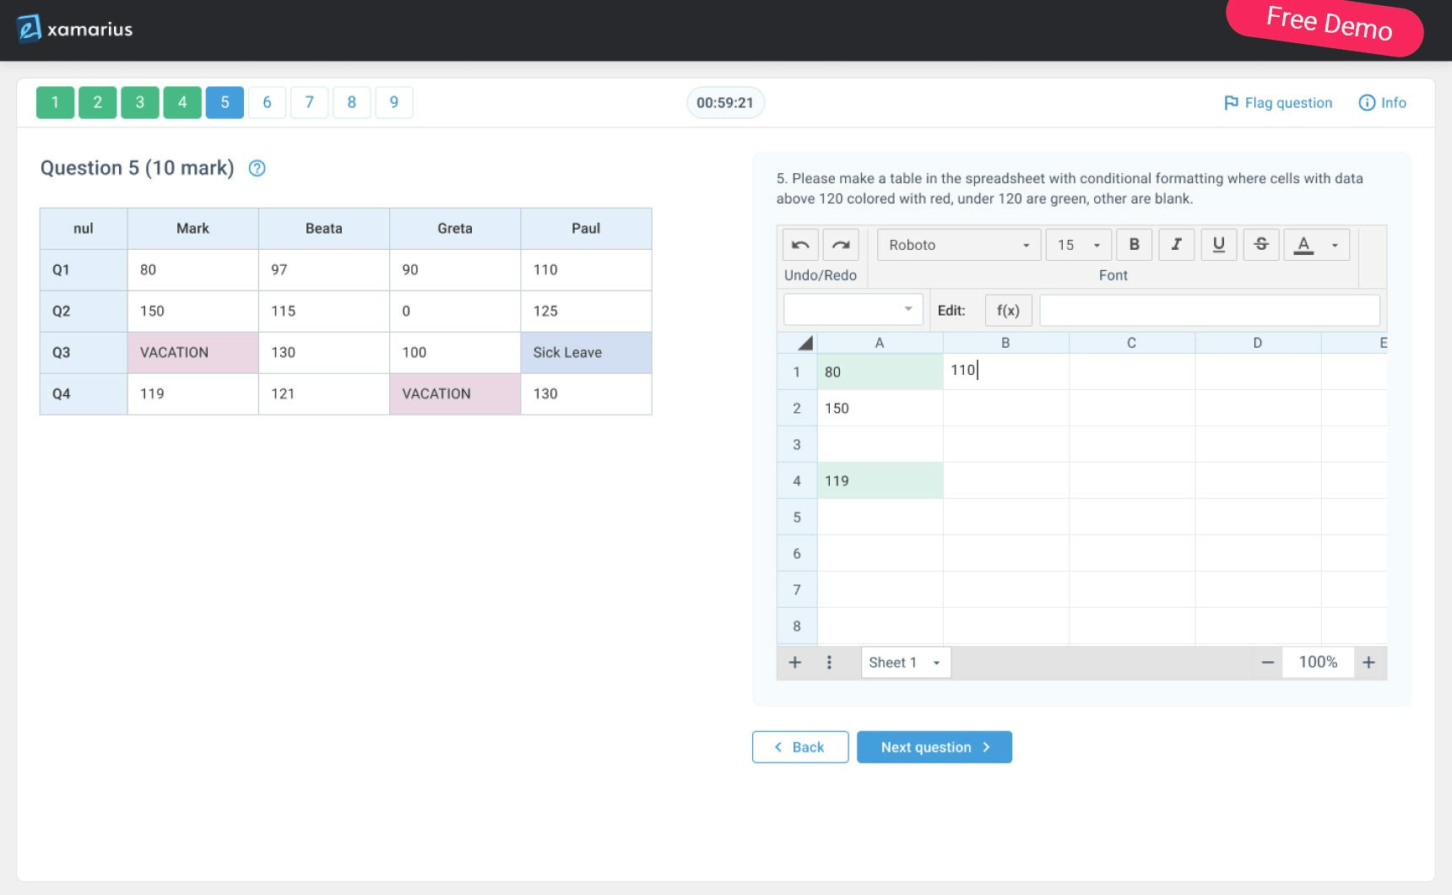The image size is (1452, 895).
Task: Select column C header
Action: 1131,343
